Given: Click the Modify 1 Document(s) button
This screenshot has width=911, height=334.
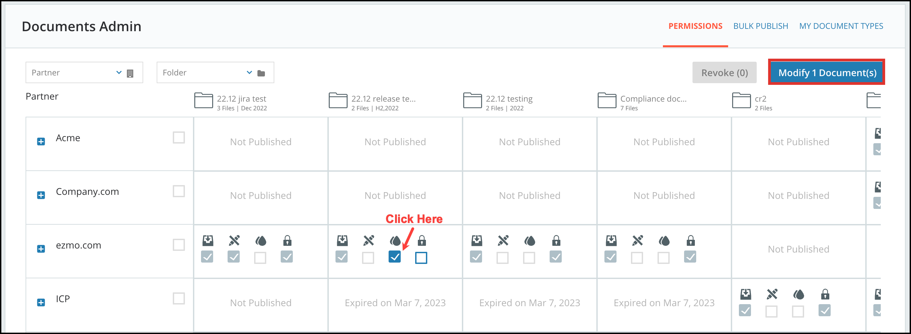Looking at the screenshot, I should (x=827, y=72).
